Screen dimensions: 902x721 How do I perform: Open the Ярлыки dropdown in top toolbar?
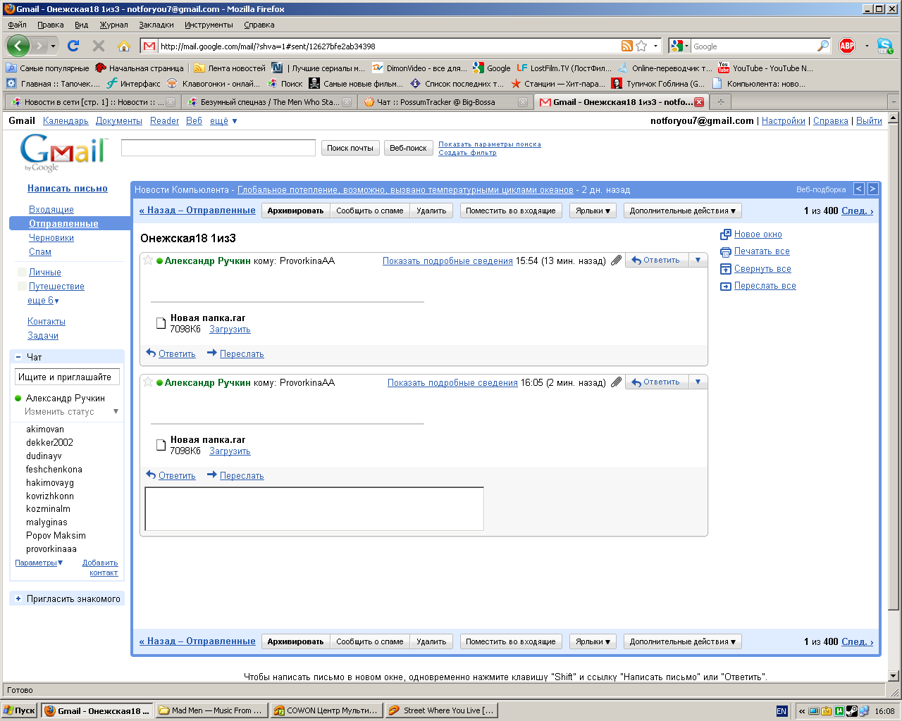coord(593,211)
